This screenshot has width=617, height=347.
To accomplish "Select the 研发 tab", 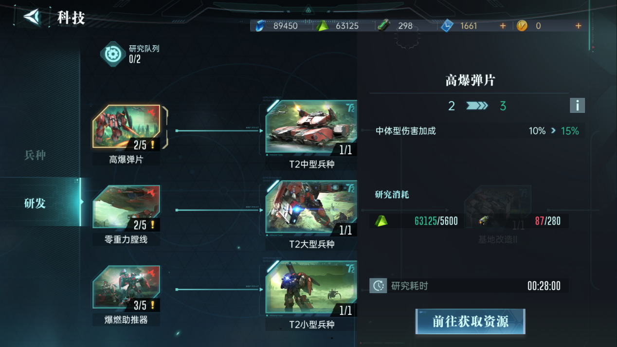I will 35,203.
